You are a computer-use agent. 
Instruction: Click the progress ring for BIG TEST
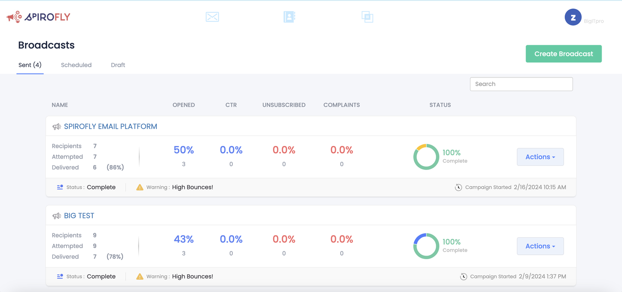[x=426, y=246]
